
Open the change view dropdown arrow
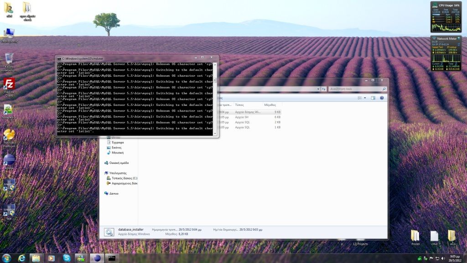point(365,98)
